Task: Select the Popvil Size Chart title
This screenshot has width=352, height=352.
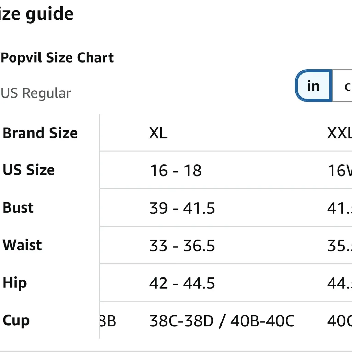Action: coord(57,57)
